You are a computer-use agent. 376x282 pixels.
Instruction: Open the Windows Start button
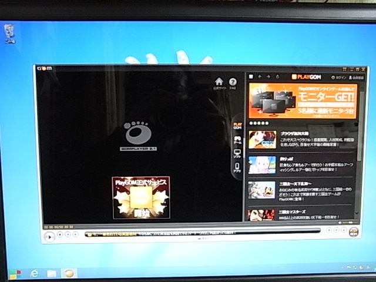[15, 274]
